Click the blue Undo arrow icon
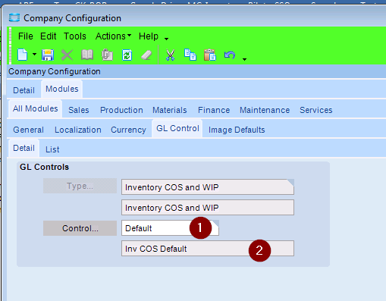 pos(230,55)
